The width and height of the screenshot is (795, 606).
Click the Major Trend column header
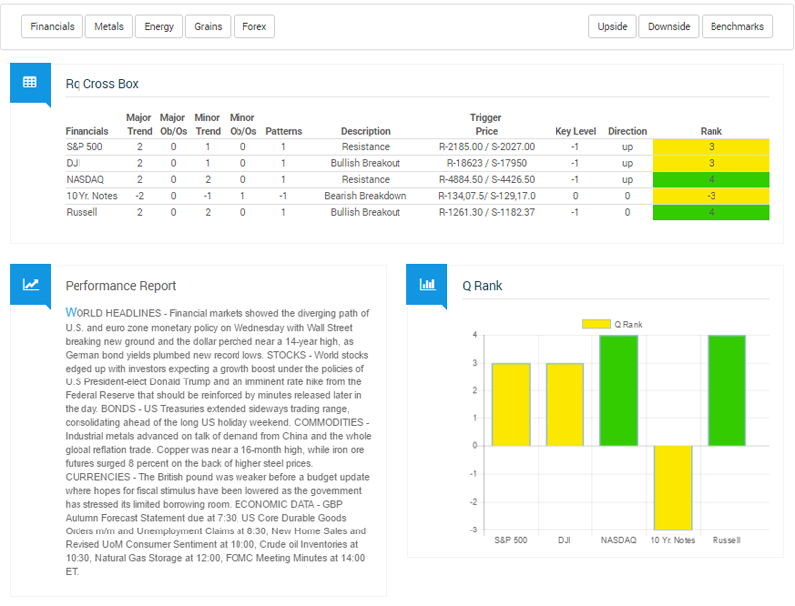click(x=139, y=124)
